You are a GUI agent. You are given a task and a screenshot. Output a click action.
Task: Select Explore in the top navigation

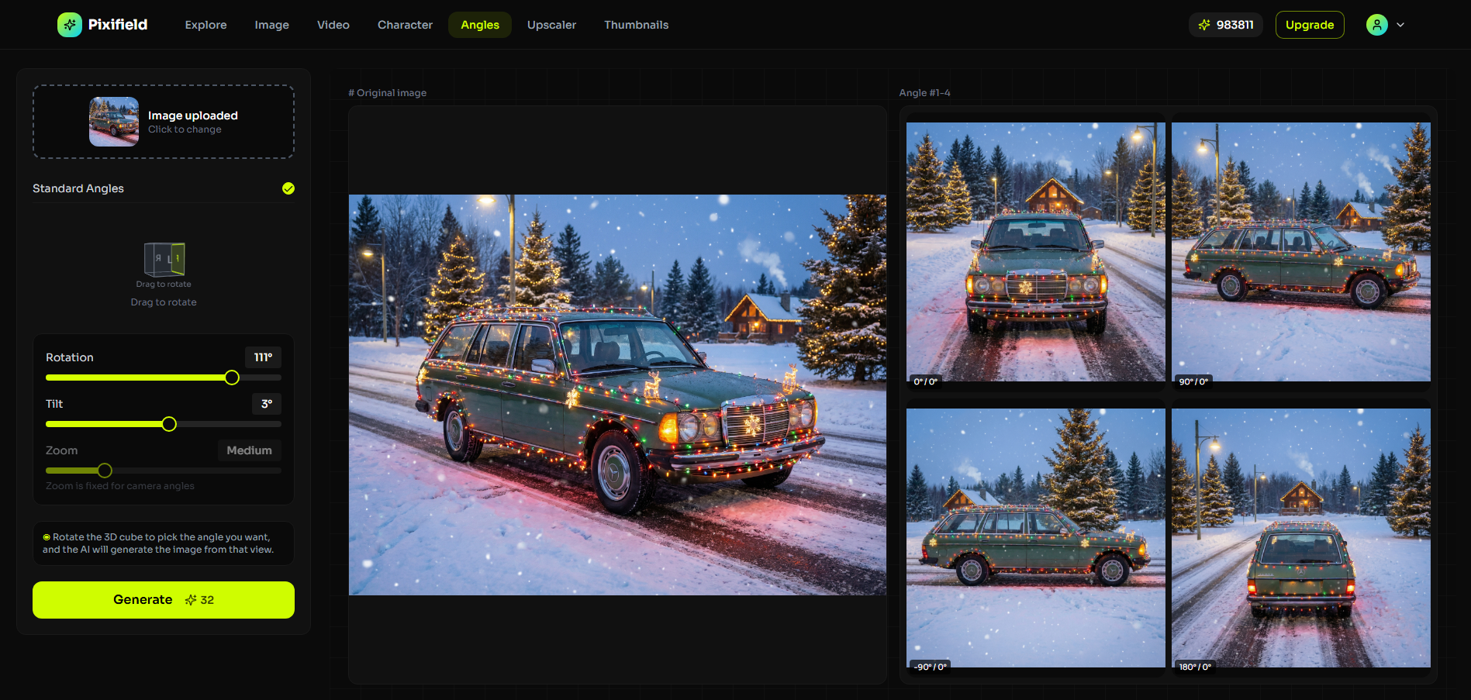(205, 24)
